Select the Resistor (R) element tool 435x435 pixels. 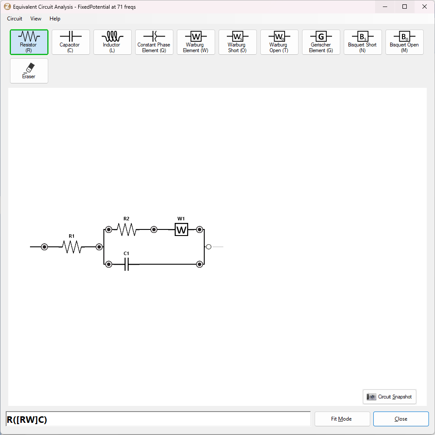29,42
